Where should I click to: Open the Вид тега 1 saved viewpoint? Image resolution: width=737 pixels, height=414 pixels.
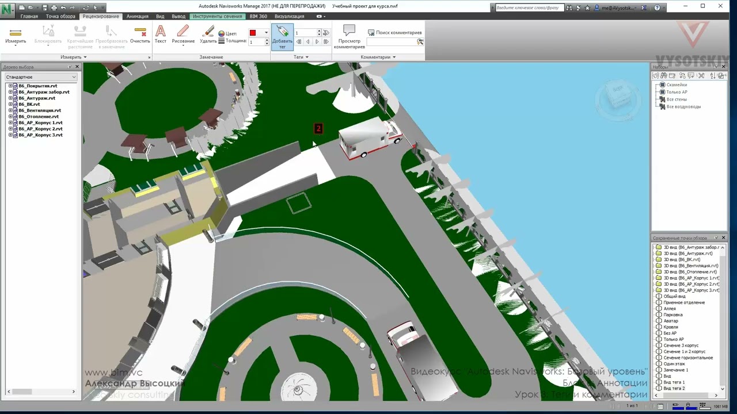(674, 382)
